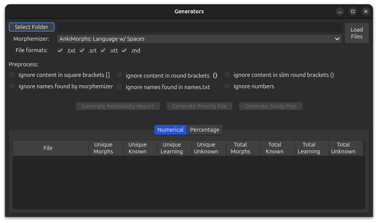
Task: Click the Unique Morphs column header
Action: click(x=103, y=148)
